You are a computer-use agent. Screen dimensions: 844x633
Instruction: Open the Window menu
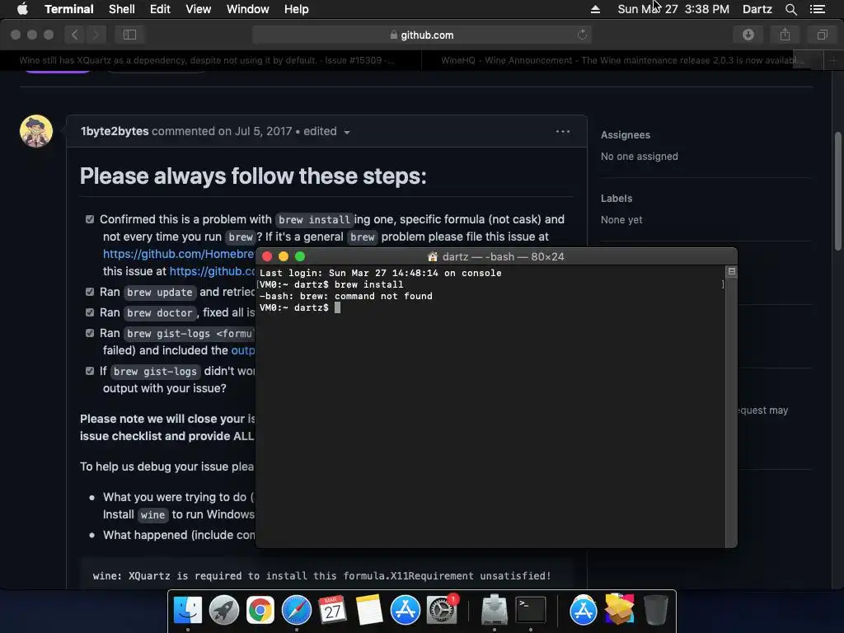247,9
